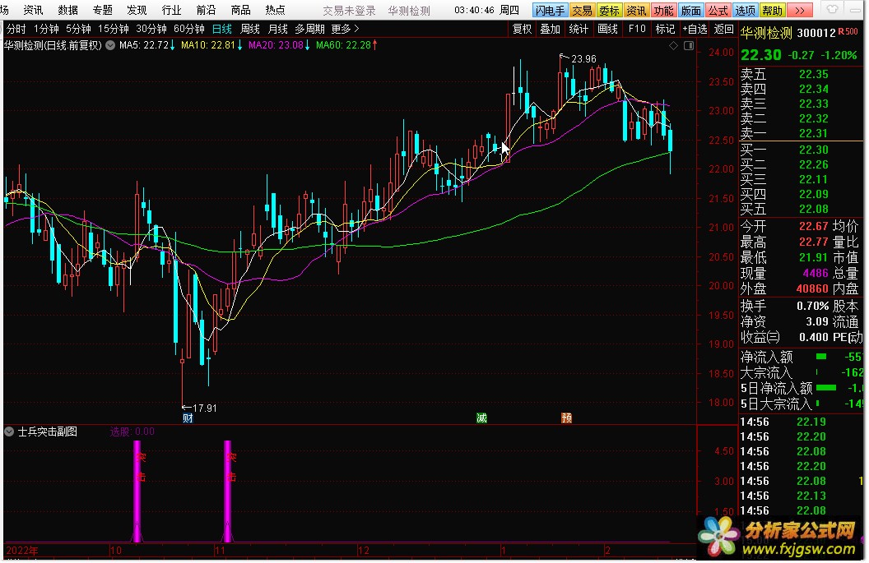869x563 pixels.
Task: Click the 公式 formula button
Action: click(718, 11)
